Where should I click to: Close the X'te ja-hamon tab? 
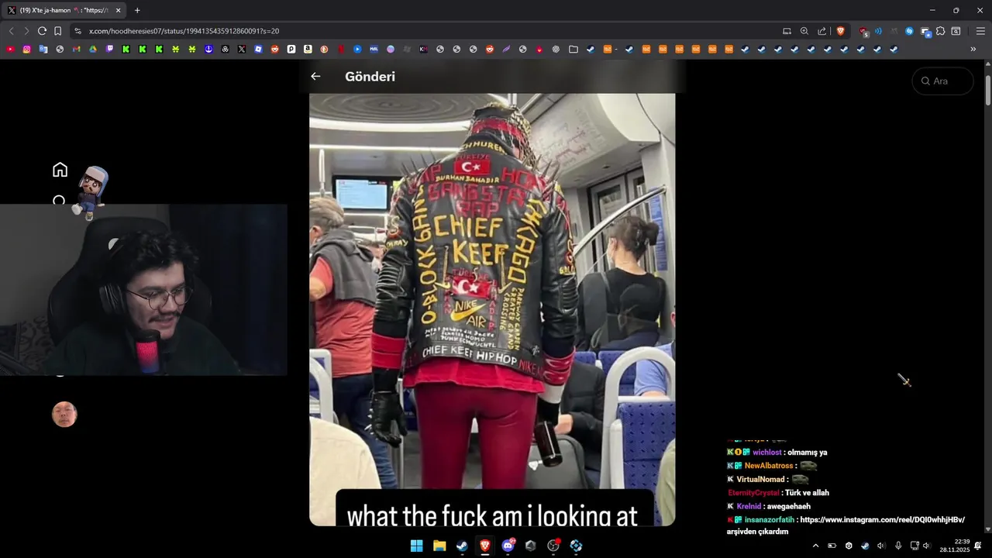pyautogui.click(x=119, y=10)
